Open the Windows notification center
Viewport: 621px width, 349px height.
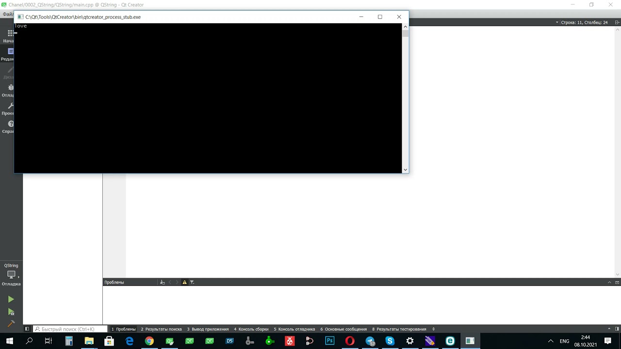tap(608, 341)
